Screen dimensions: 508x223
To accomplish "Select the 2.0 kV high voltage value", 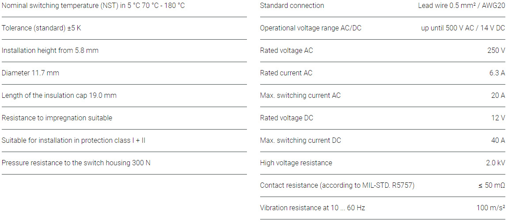I will (x=495, y=163).
